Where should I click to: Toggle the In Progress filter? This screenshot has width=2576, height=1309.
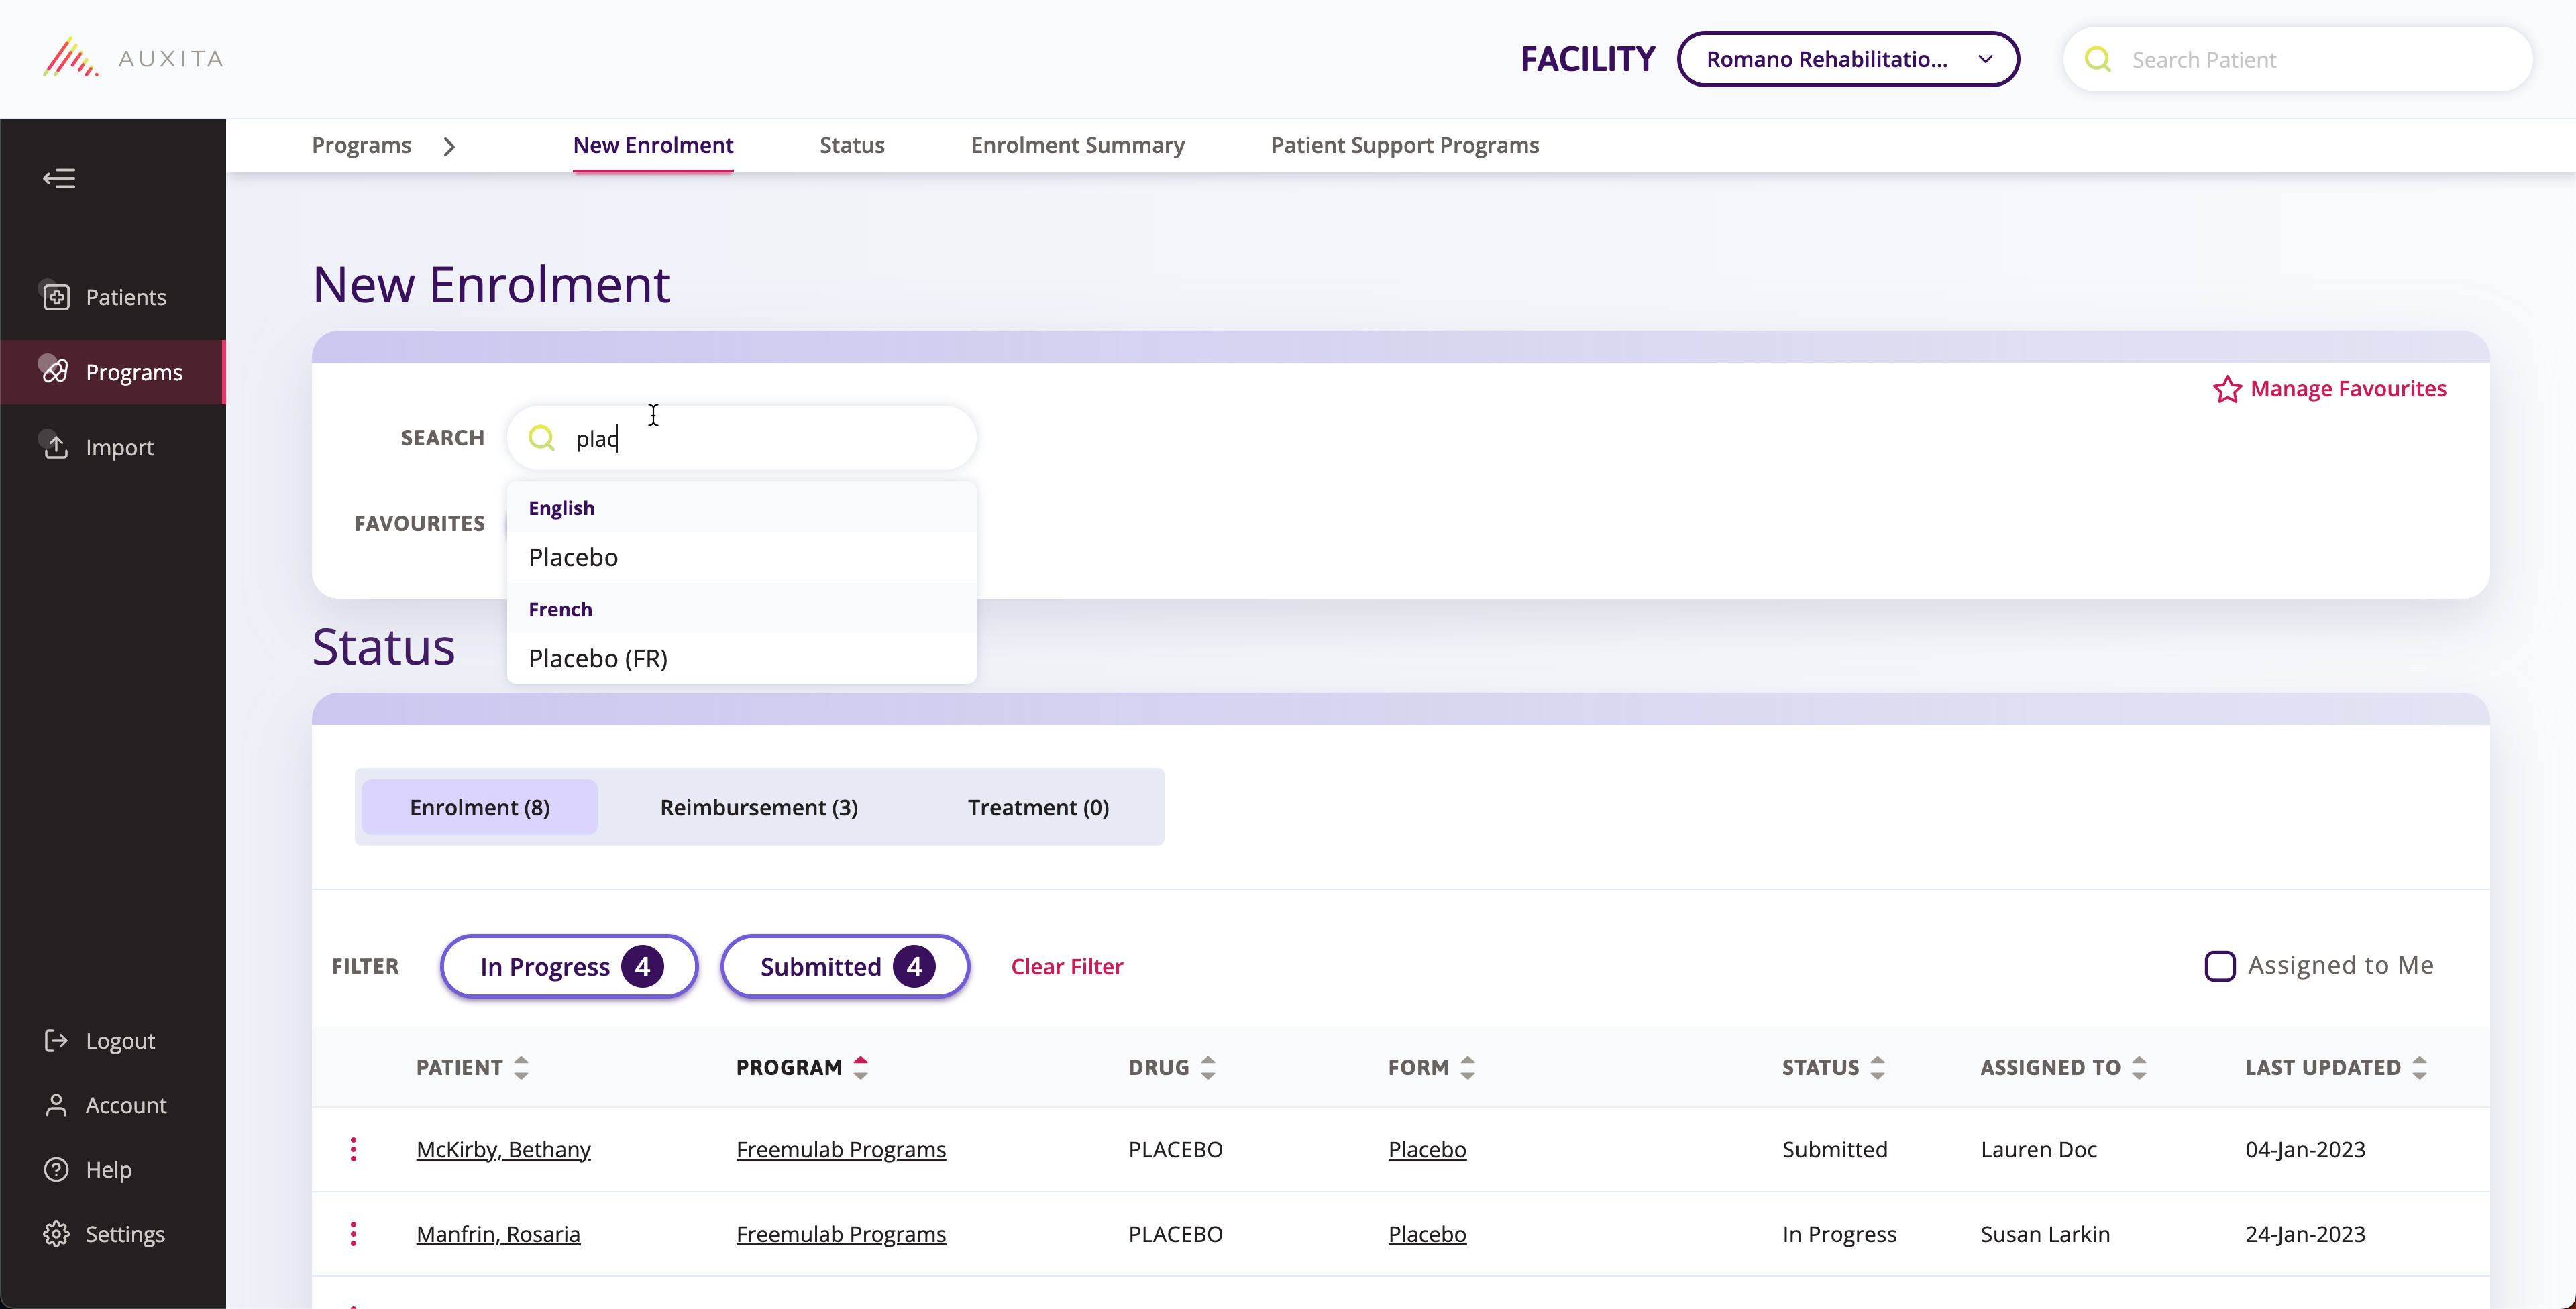pos(569,966)
